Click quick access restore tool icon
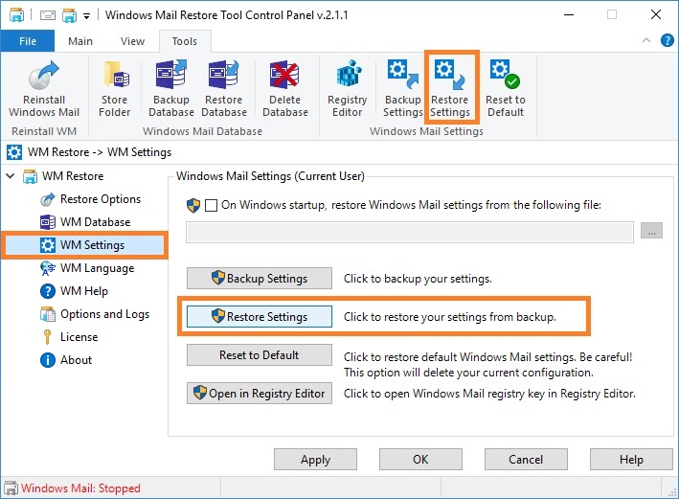This screenshot has height=499, width=679. pyautogui.click(x=69, y=15)
